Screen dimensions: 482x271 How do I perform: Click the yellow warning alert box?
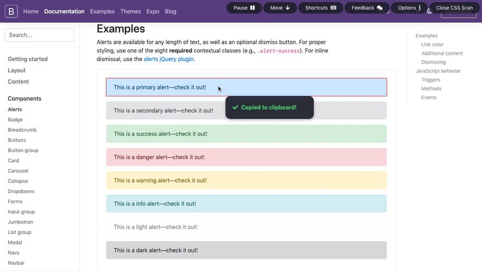click(246, 180)
